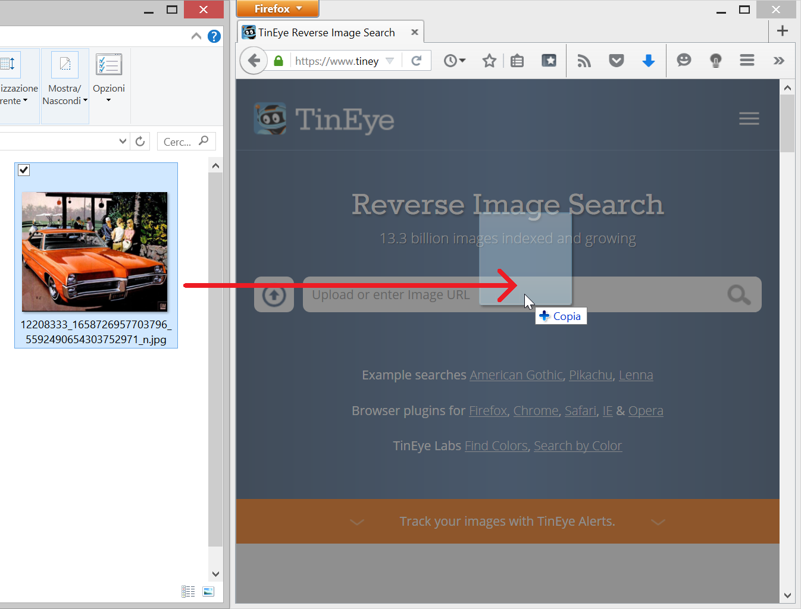Click the smiley chat icon in toolbar
801x609 pixels.
point(684,60)
